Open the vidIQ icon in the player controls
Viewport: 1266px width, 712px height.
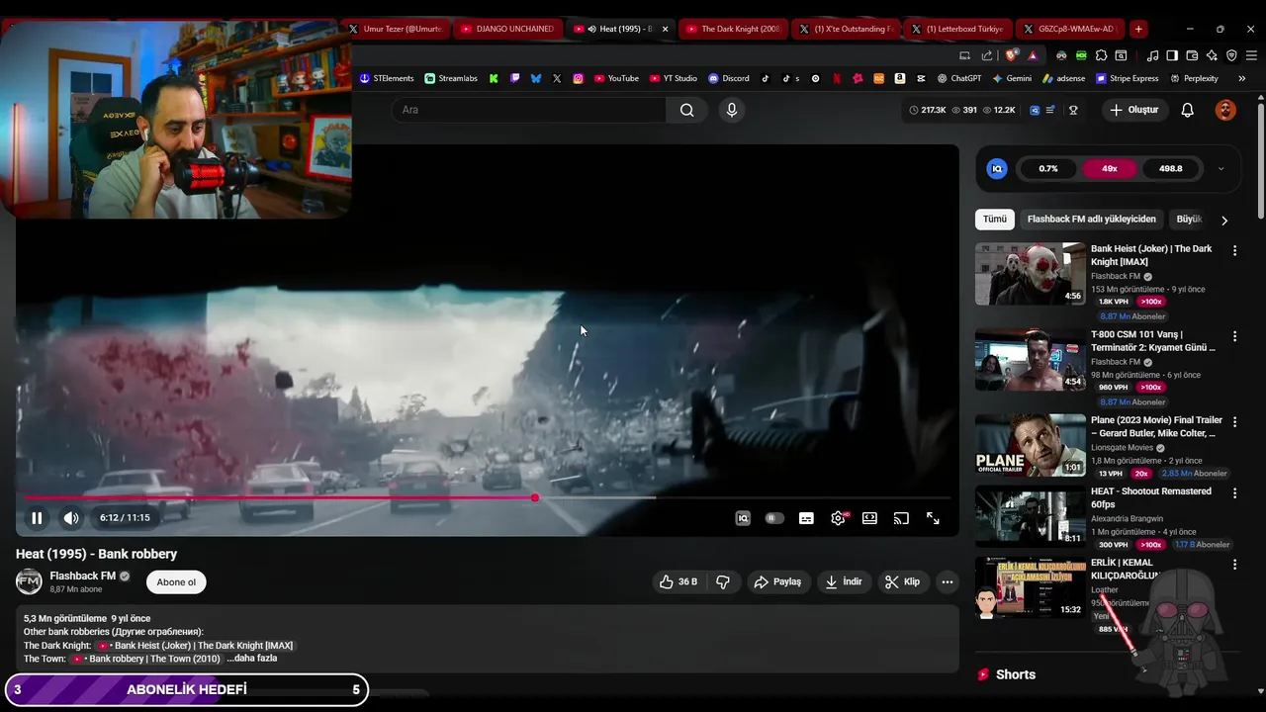pos(743,518)
